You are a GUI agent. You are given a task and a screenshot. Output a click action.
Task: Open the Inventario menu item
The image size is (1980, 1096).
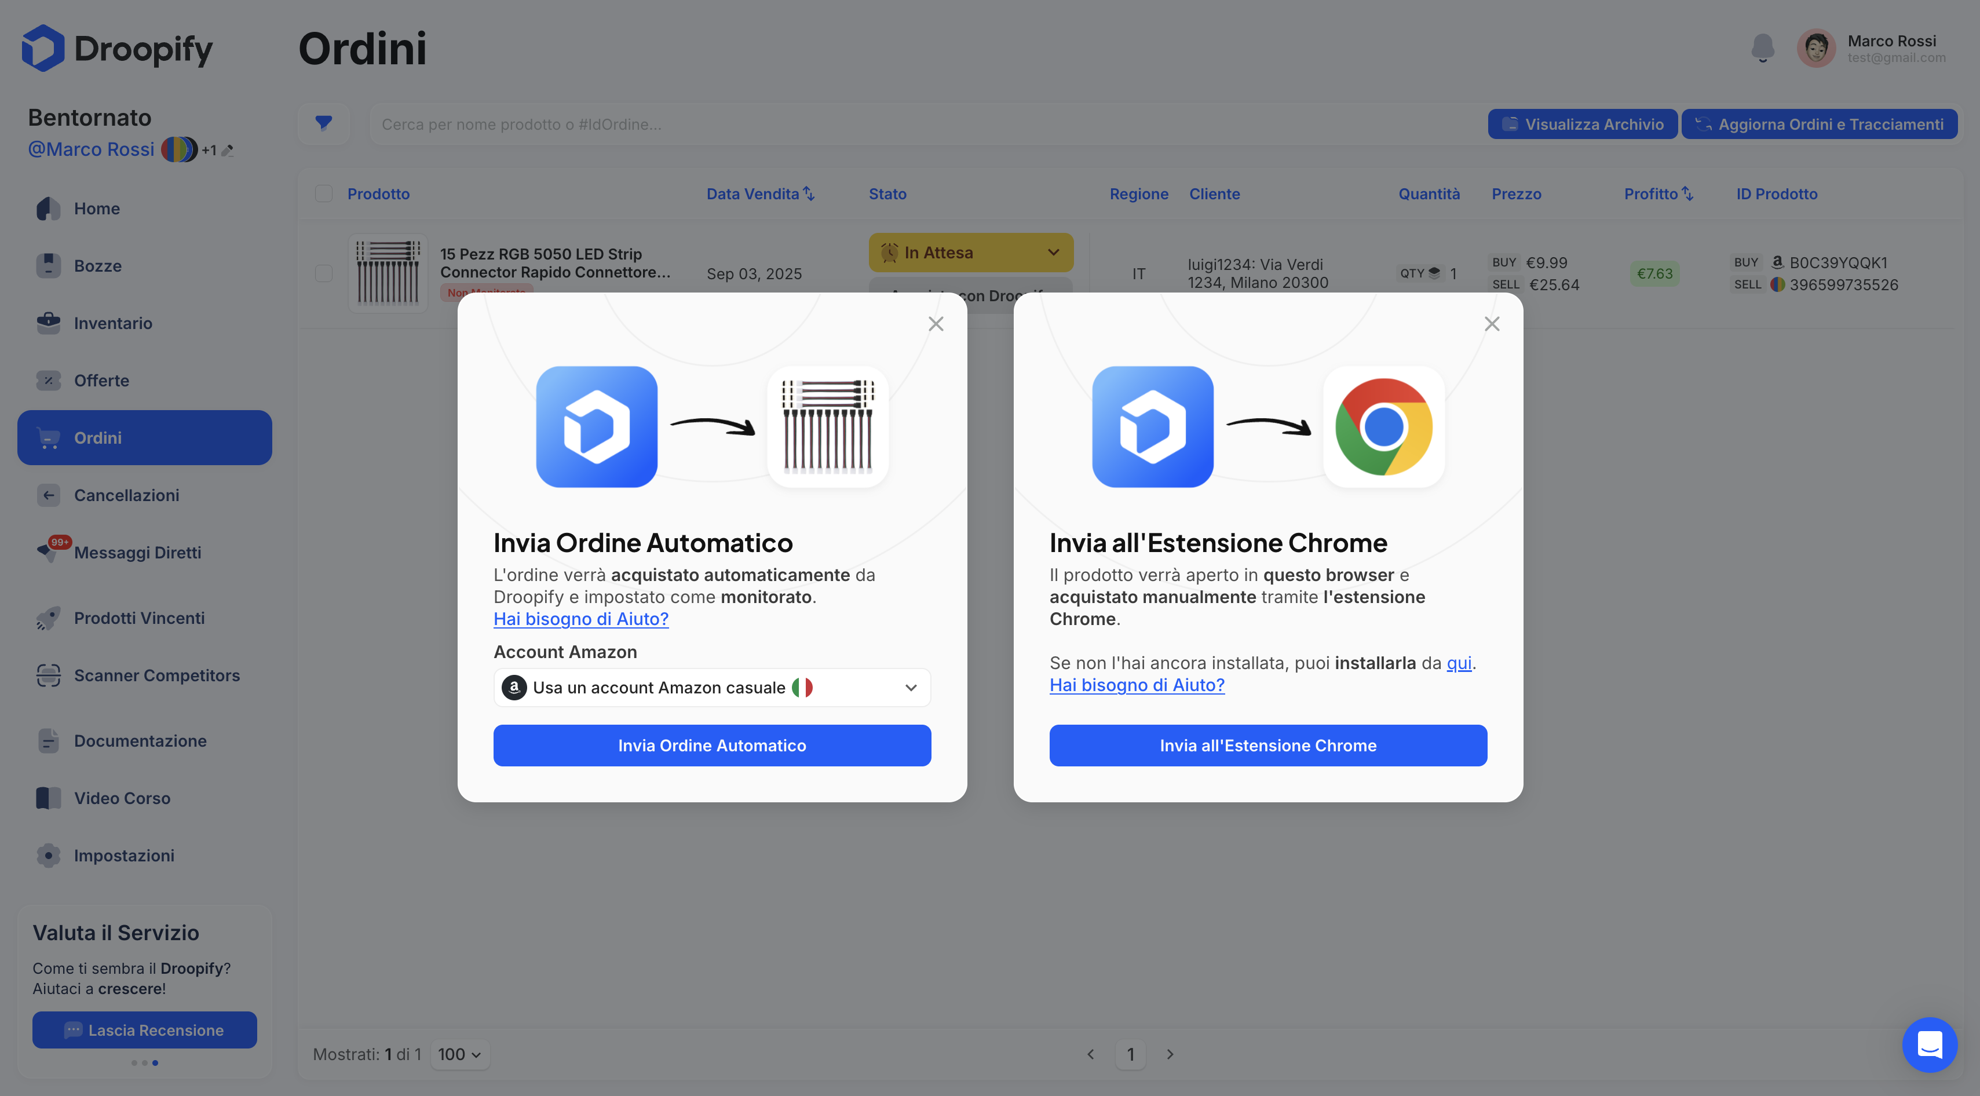(x=144, y=323)
